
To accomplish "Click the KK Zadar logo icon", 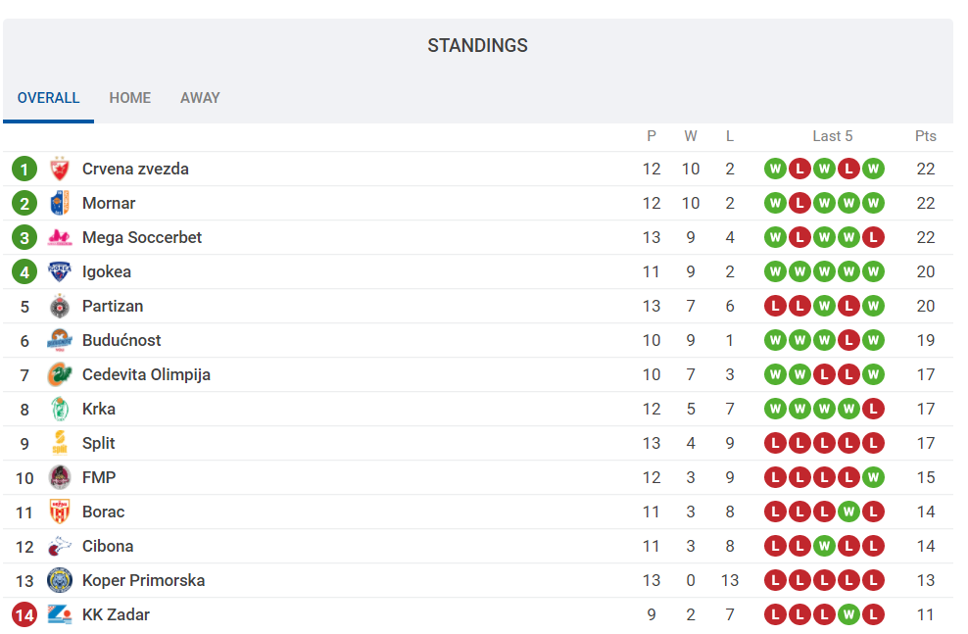I will pos(60,614).
